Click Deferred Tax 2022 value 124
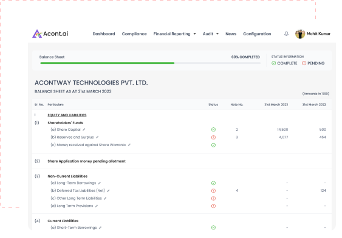 [323, 191]
